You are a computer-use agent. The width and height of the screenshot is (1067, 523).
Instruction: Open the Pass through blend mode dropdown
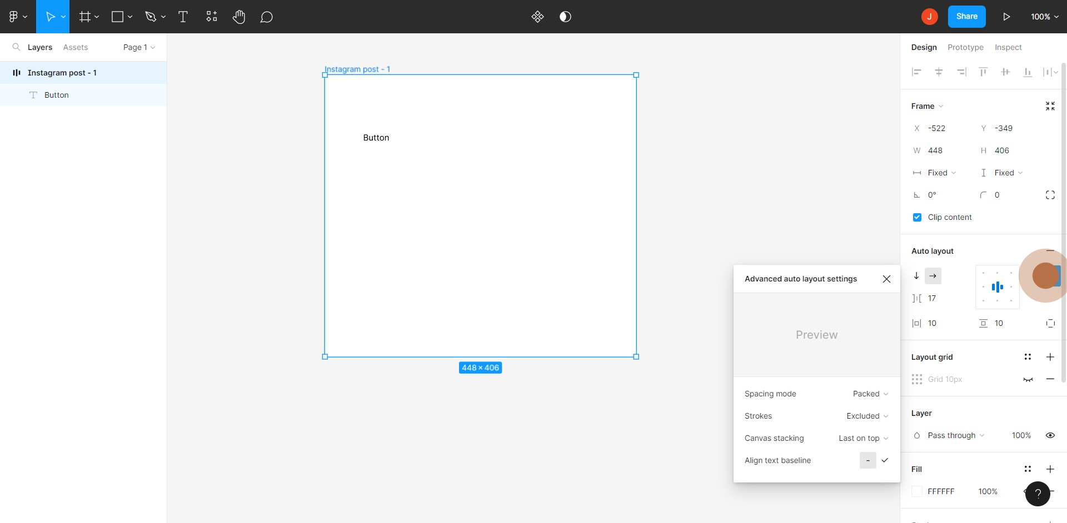click(x=955, y=435)
